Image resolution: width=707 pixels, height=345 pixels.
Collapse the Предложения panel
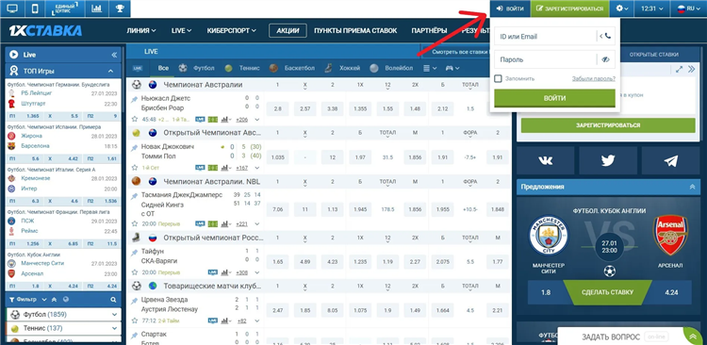coord(693,187)
